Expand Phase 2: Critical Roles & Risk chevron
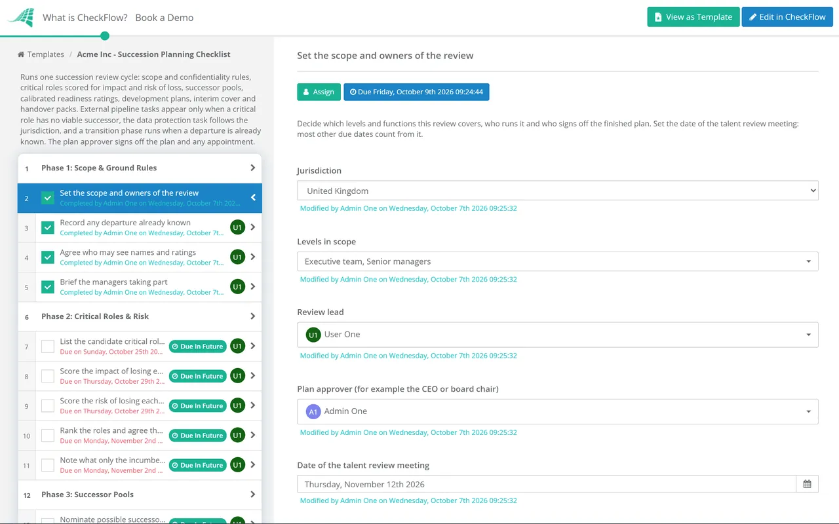839x524 pixels. (x=253, y=316)
